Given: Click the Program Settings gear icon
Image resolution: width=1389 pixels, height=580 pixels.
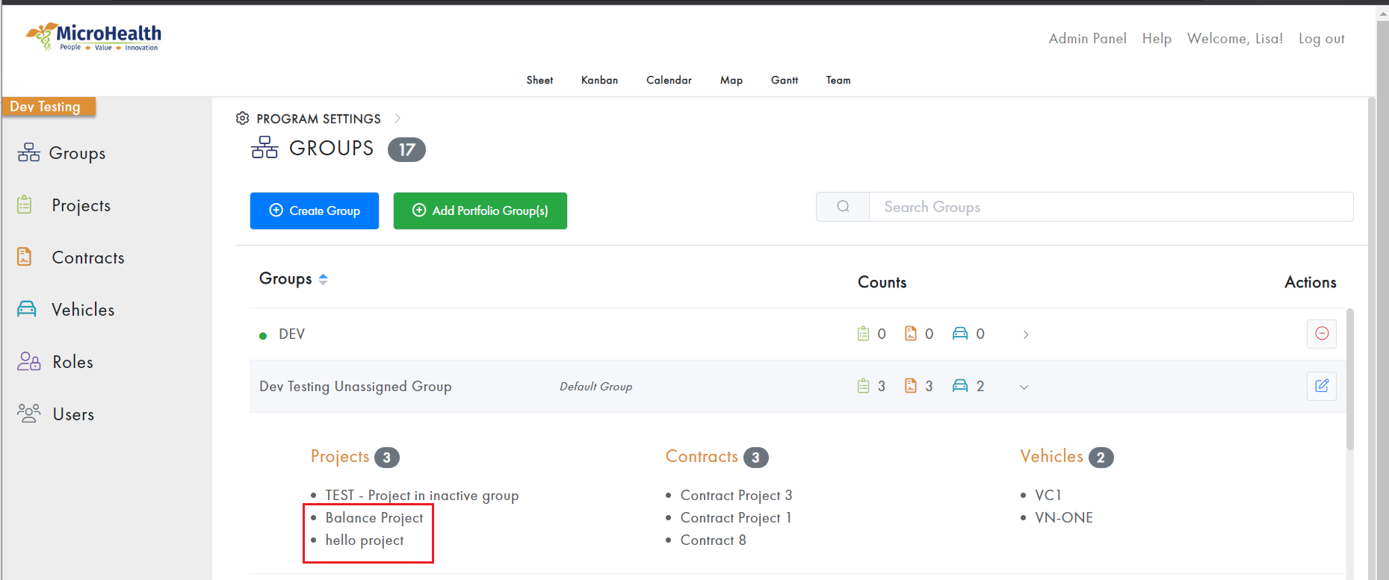Looking at the screenshot, I should [x=242, y=119].
